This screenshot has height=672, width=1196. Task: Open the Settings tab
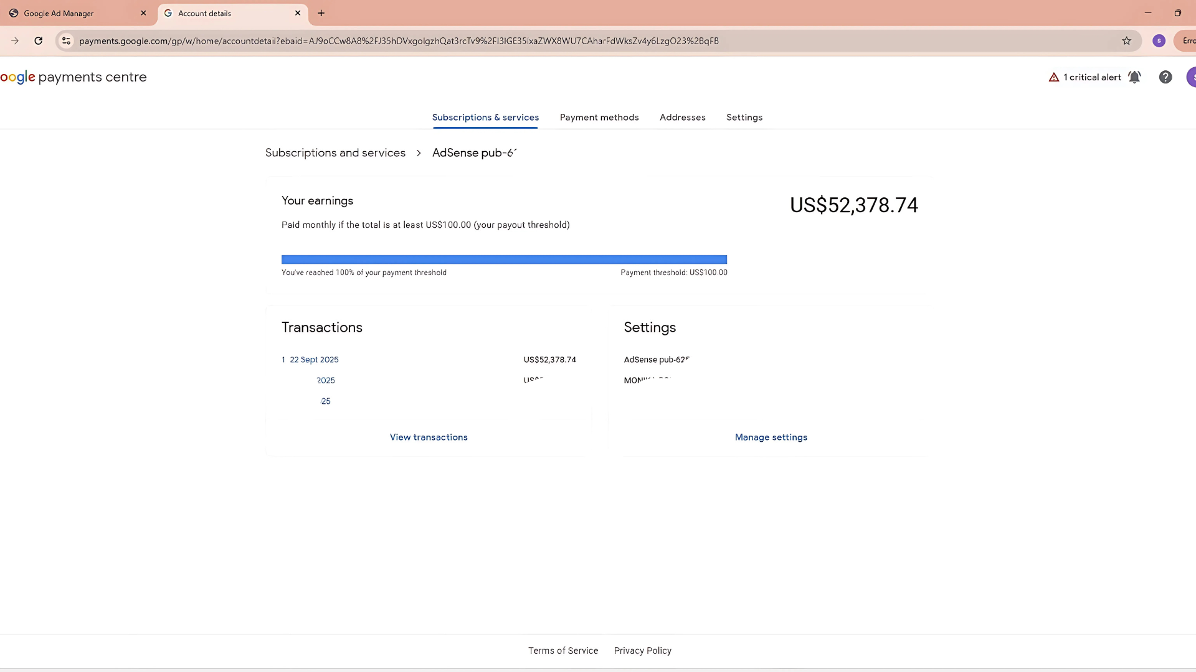pos(744,118)
